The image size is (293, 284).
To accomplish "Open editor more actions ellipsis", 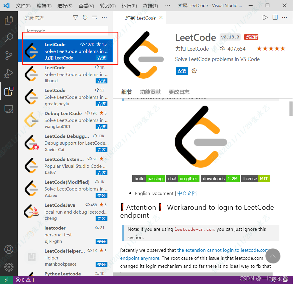I will [284, 17].
